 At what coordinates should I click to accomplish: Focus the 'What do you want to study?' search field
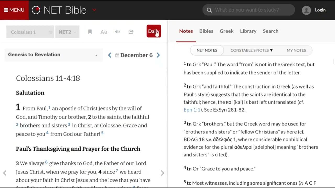point(249,10)
